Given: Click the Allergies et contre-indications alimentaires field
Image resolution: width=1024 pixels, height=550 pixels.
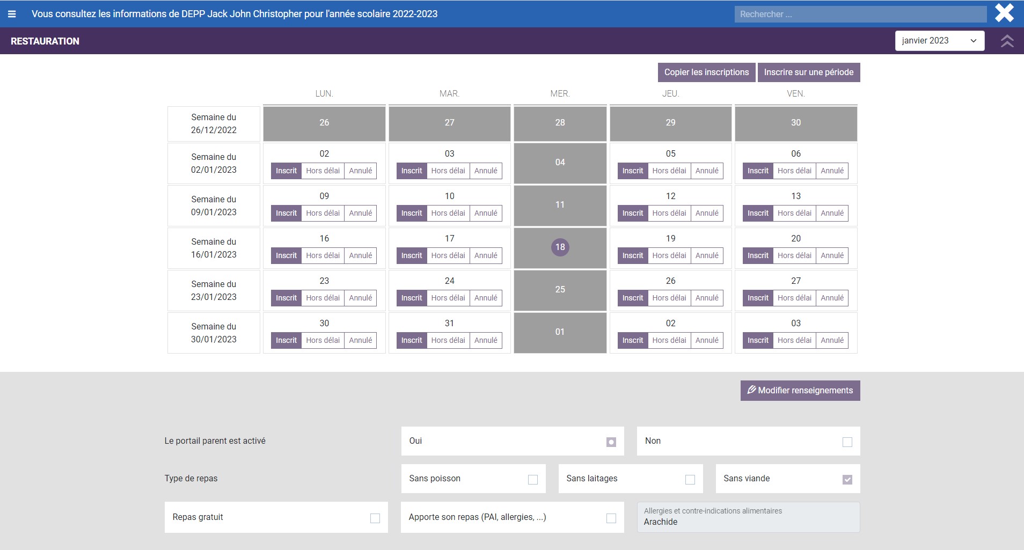Looking at the screenshot, I should [x=748, y=517].
